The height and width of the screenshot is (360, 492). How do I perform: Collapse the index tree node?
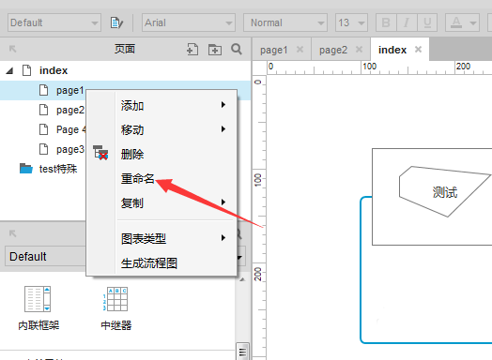click(x=9, y=71)
